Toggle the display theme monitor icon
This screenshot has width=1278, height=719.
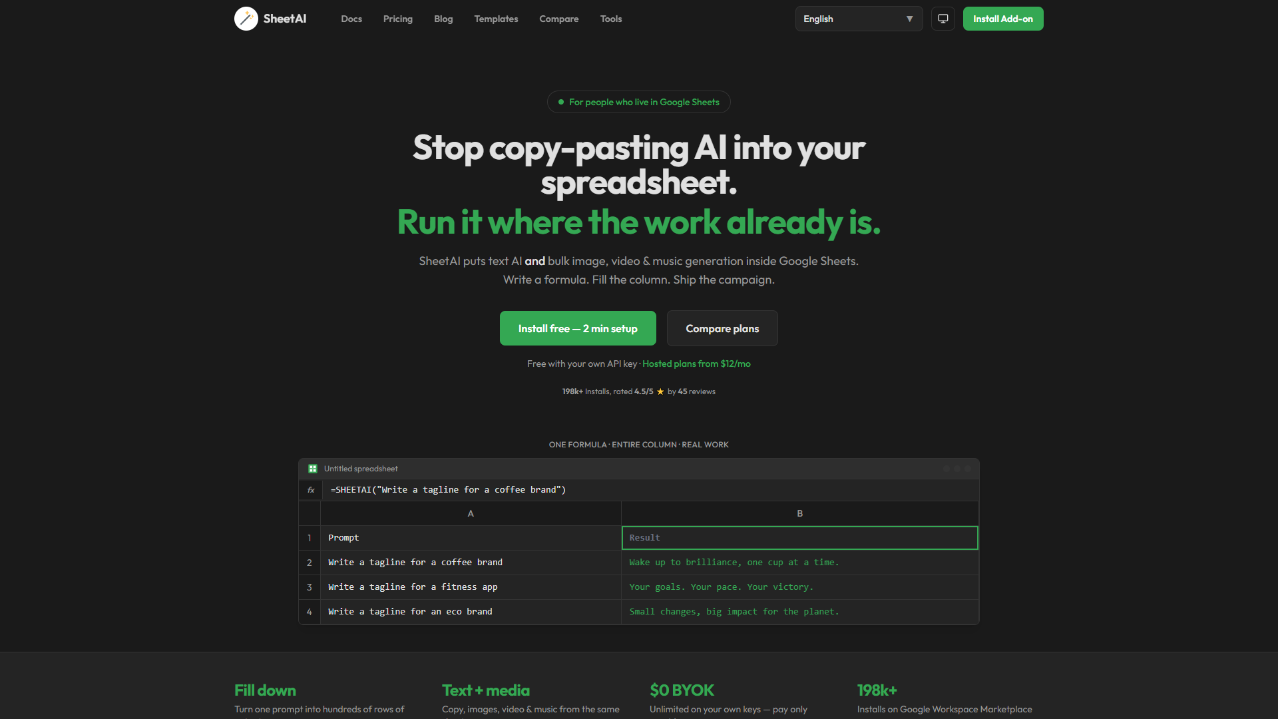pos(943,19)
